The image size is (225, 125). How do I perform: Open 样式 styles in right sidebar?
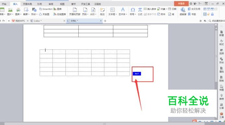click(221, 43)
